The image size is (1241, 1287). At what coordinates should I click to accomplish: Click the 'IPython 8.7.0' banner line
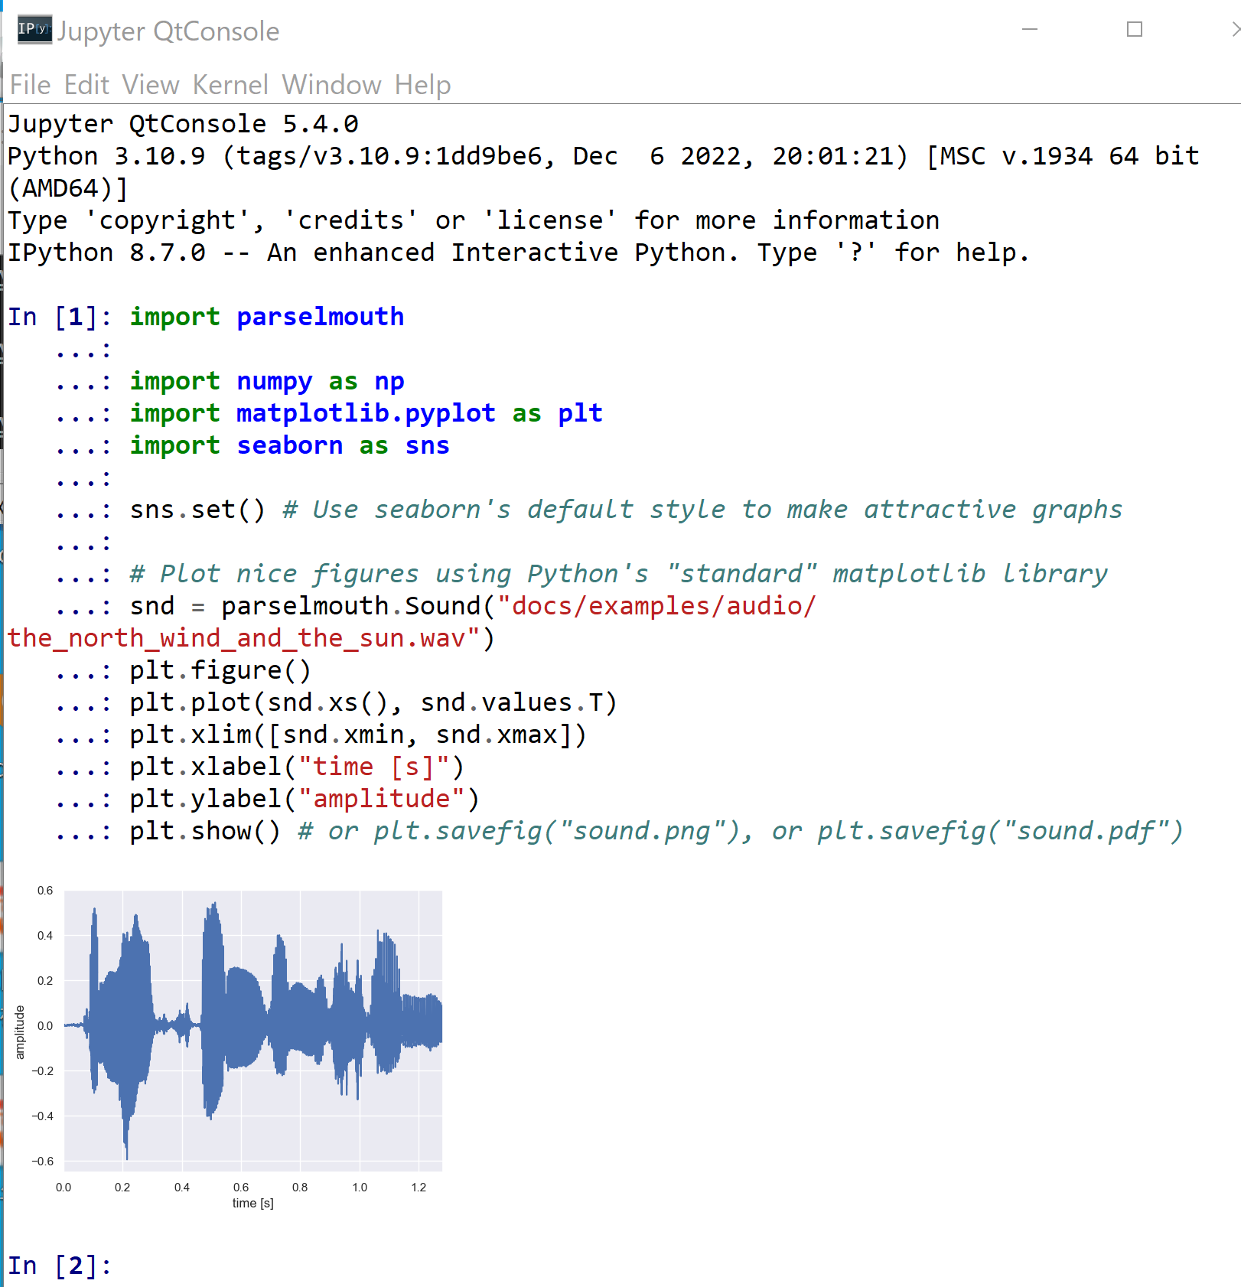click(519, 253)
